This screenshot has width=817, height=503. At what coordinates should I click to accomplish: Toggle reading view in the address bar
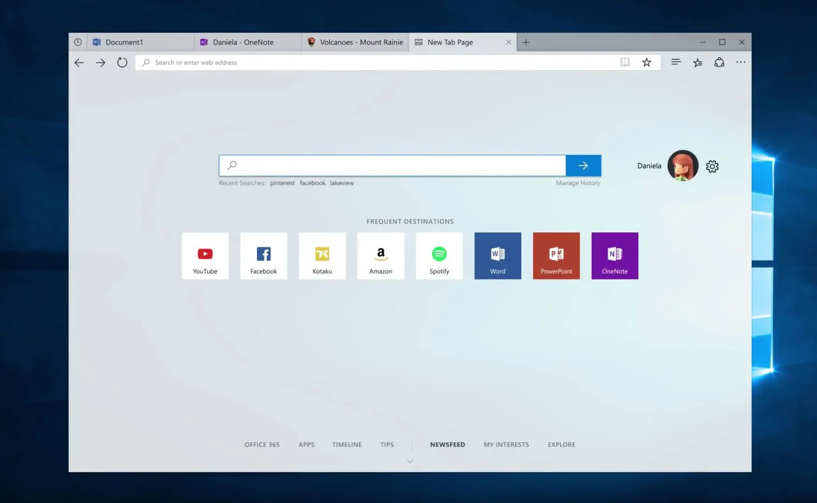625,62
